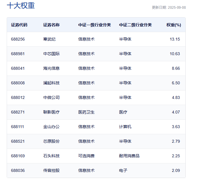The width and height of the screenshot is (202, 185).
Task: Select security name 传音控股
Action: [x=51, y=170]
